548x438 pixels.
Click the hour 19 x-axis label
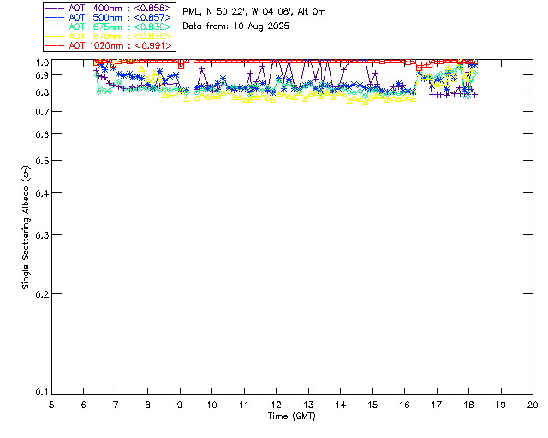coord(501,405)
